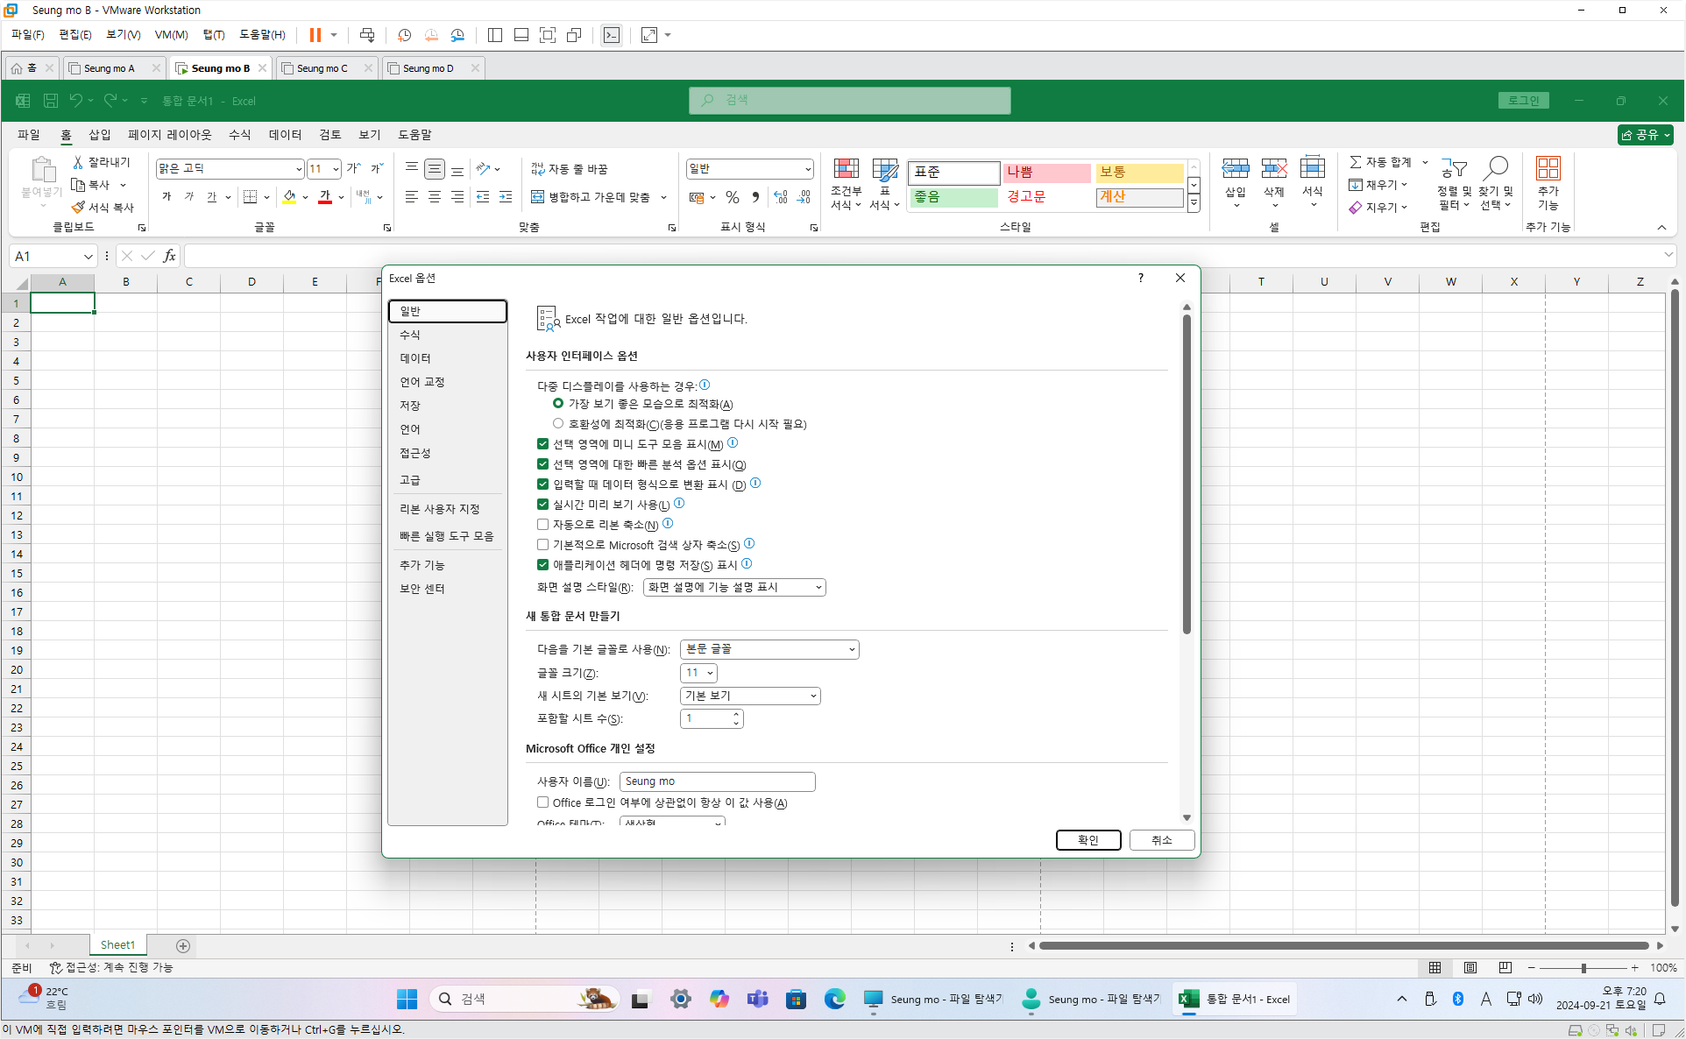Screen dimensions: 1686x1039
Task: Click the Cancel (취소) button
Action: (1161, 840)
